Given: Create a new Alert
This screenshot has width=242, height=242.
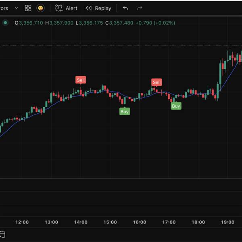Looking at the screenshot, I should 66,8.
